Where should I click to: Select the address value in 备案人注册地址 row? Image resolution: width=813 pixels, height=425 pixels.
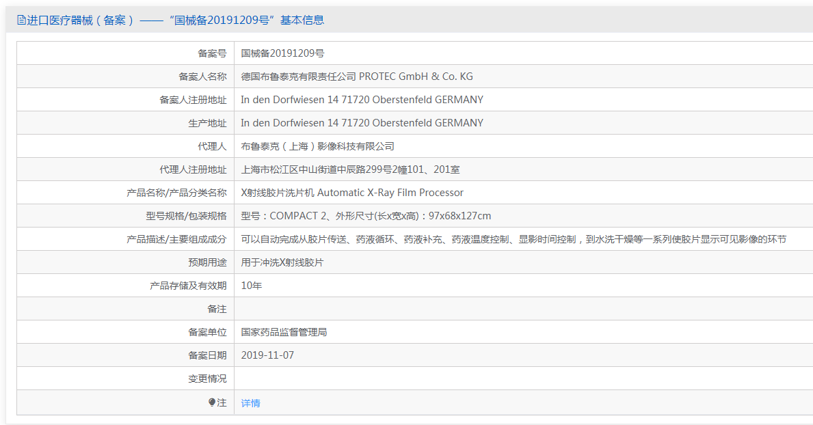pyautogui.click(x=362, y=100)
